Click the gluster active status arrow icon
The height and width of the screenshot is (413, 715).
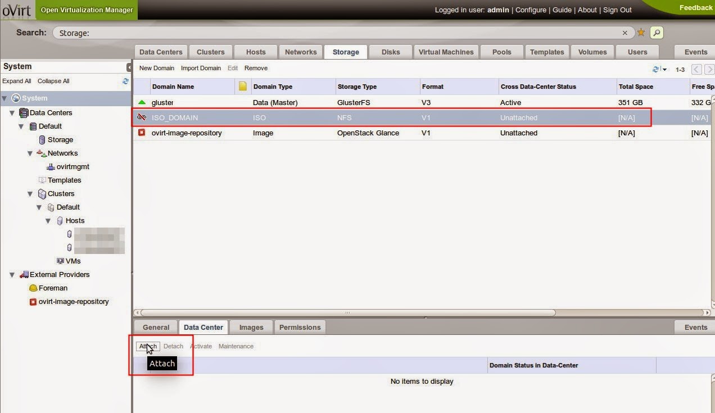(x=142, y=103)
